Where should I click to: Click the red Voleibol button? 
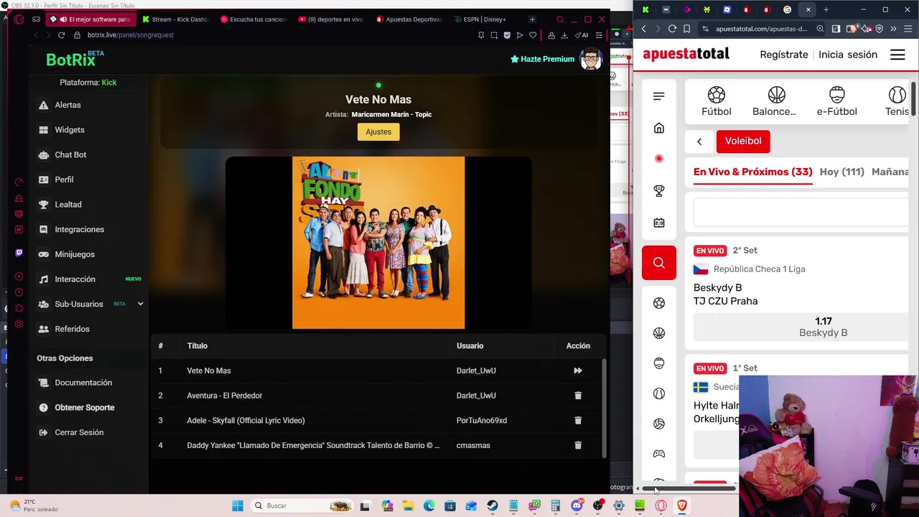click(x=743, y=141)
